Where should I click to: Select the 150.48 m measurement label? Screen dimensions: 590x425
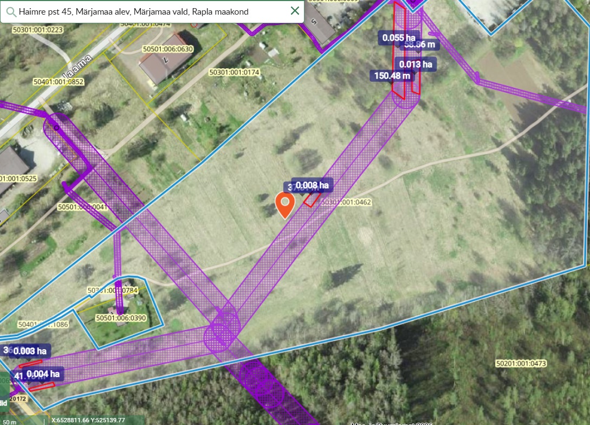pyautogui.click(x=392, y=75)
